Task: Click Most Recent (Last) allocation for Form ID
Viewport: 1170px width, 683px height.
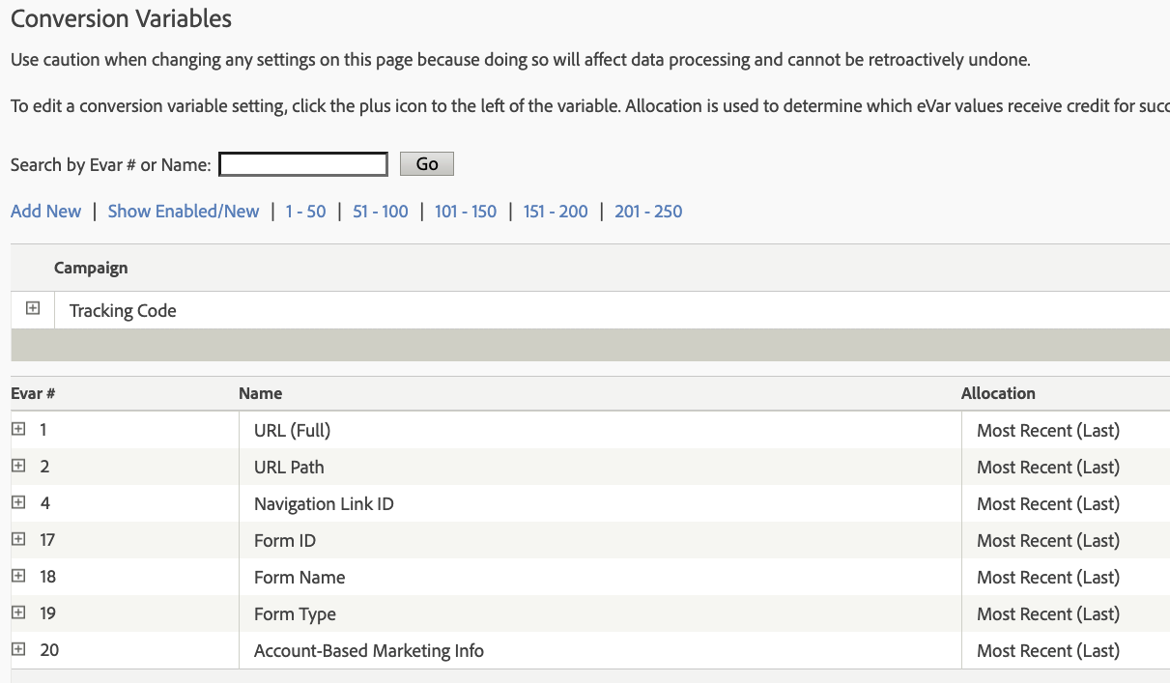Action: click(1048, 541)
